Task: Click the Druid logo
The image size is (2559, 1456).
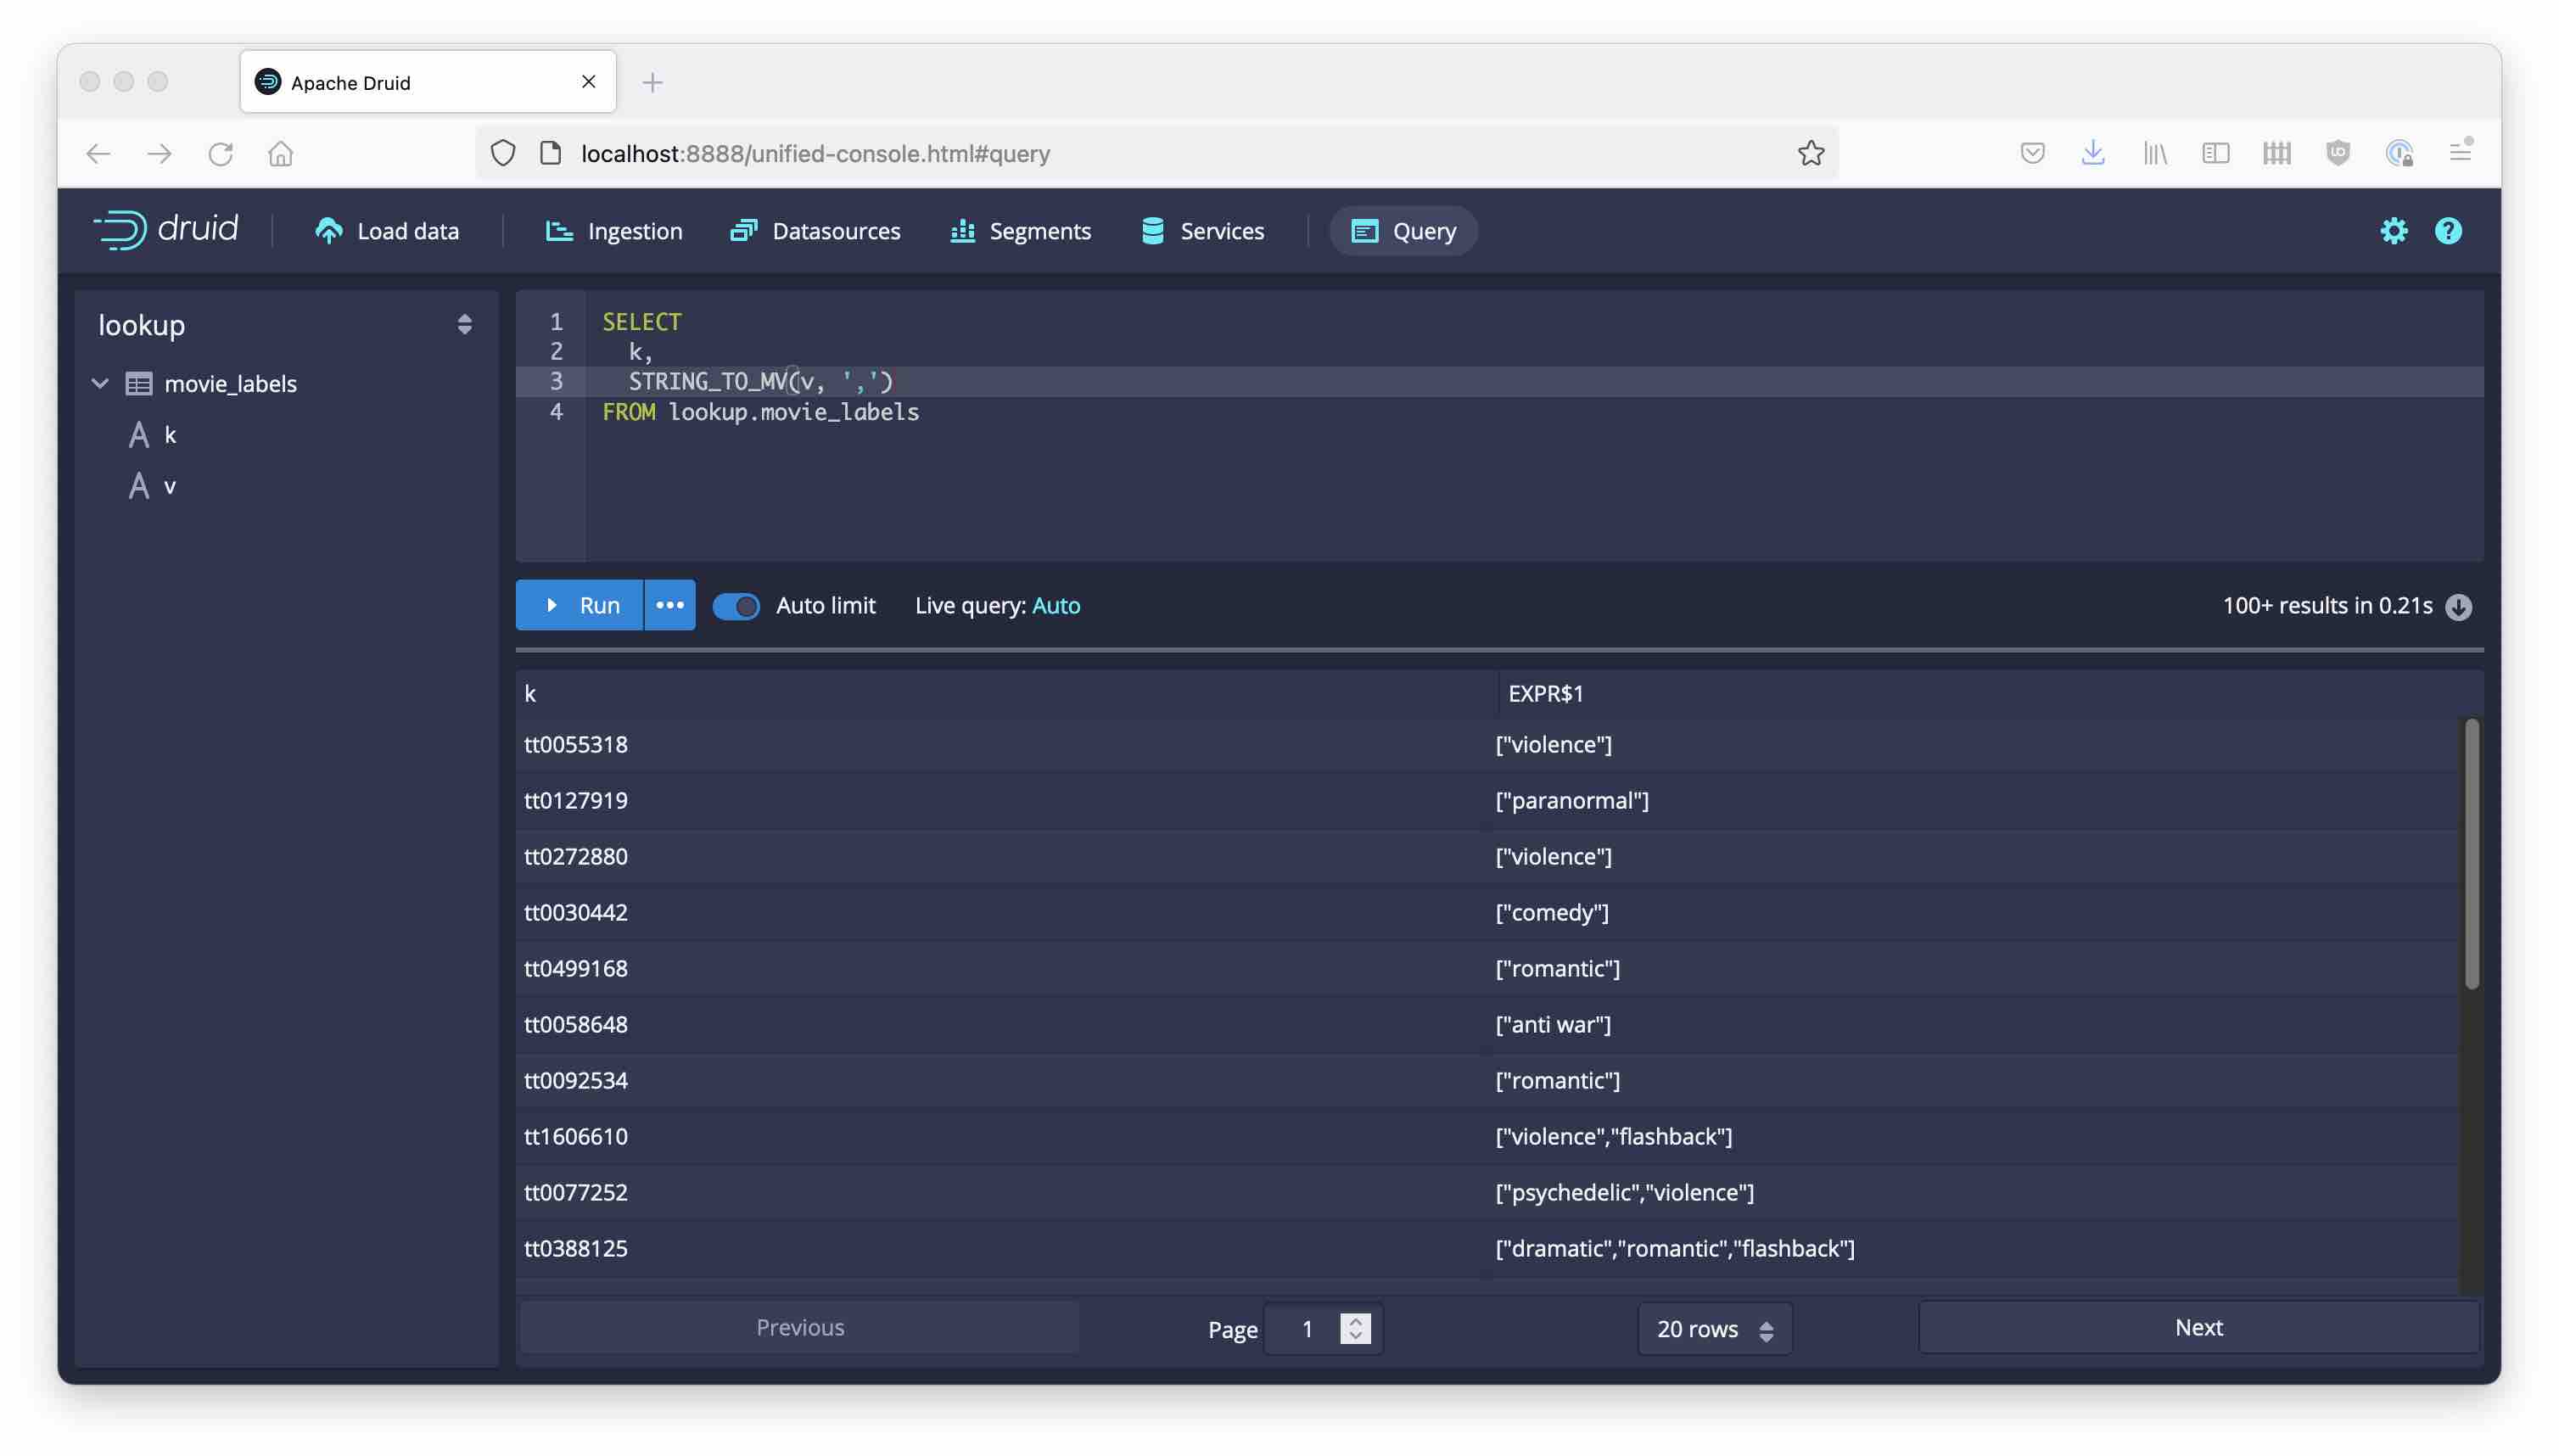Action: 166,230
